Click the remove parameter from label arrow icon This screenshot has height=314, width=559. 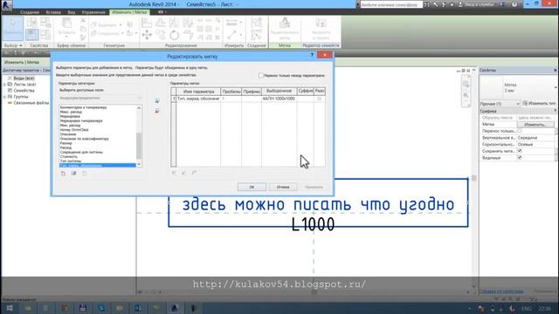tap(157, 112)
